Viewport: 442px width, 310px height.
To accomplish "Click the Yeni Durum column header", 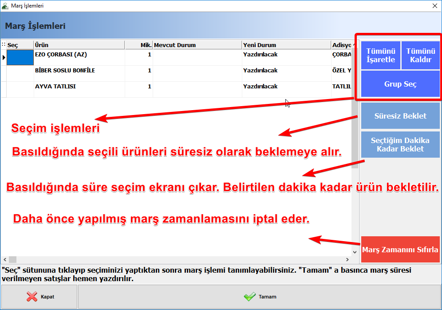I will 287,45.
